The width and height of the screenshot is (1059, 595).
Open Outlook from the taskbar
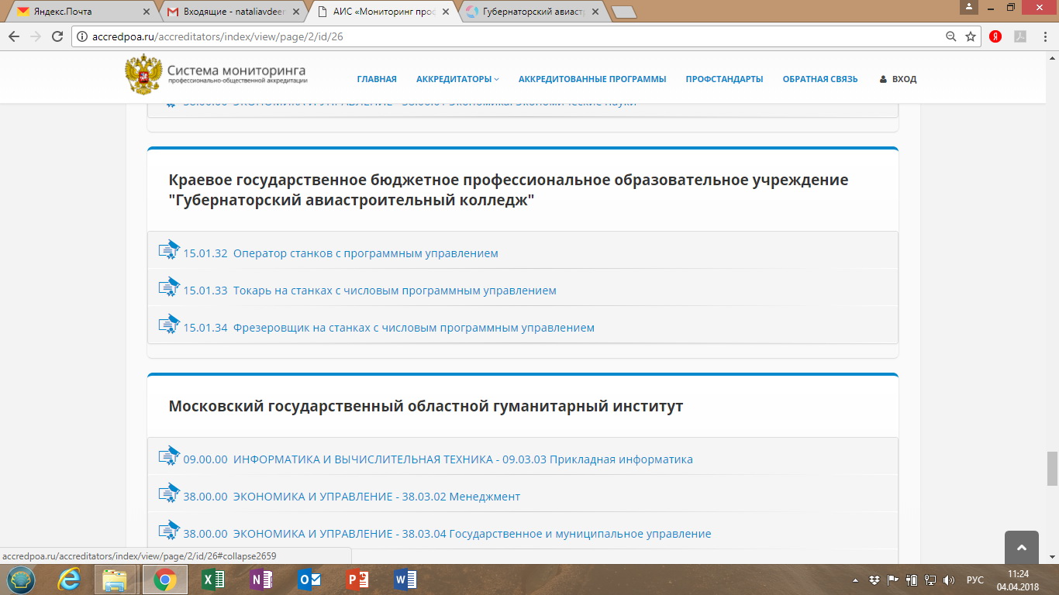tap(309, 580)
